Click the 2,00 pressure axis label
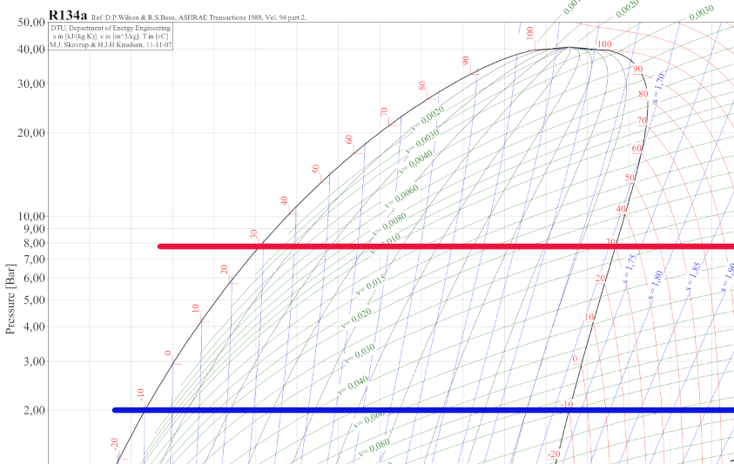Viewport: 734px width, 464px height. (34, 410)
